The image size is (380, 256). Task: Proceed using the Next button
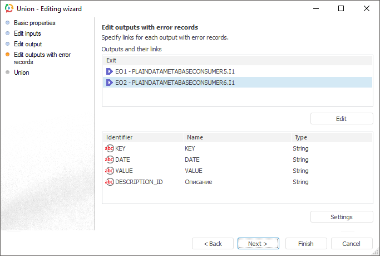click(x=258, y=244)
